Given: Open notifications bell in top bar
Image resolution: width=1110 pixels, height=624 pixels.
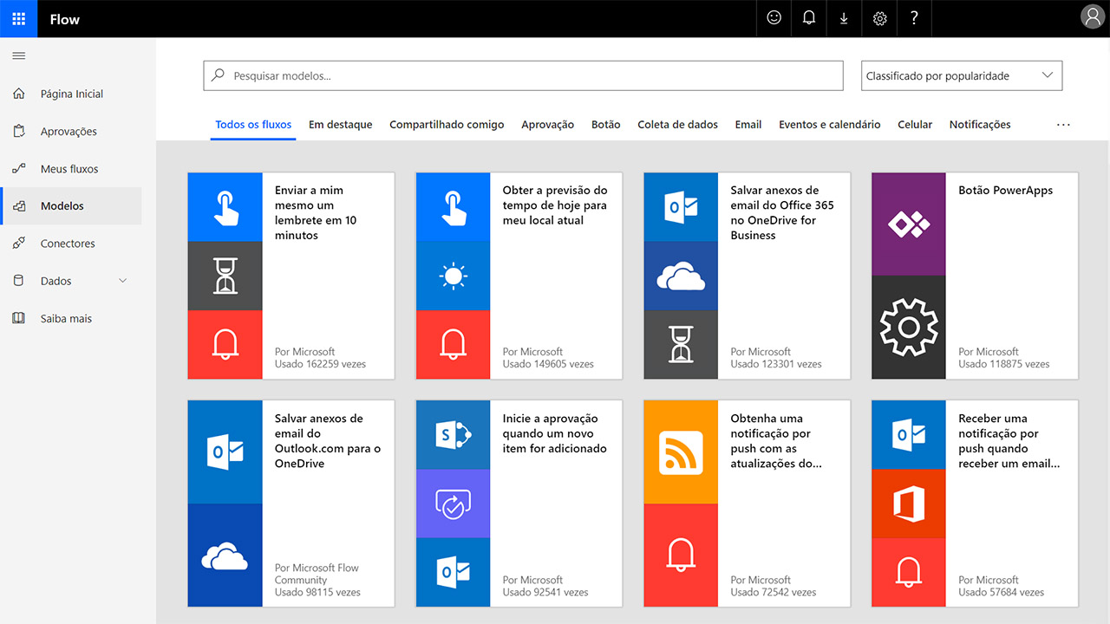Looking at the screenshot, I should pyautogui.click(x=809, y=18).
